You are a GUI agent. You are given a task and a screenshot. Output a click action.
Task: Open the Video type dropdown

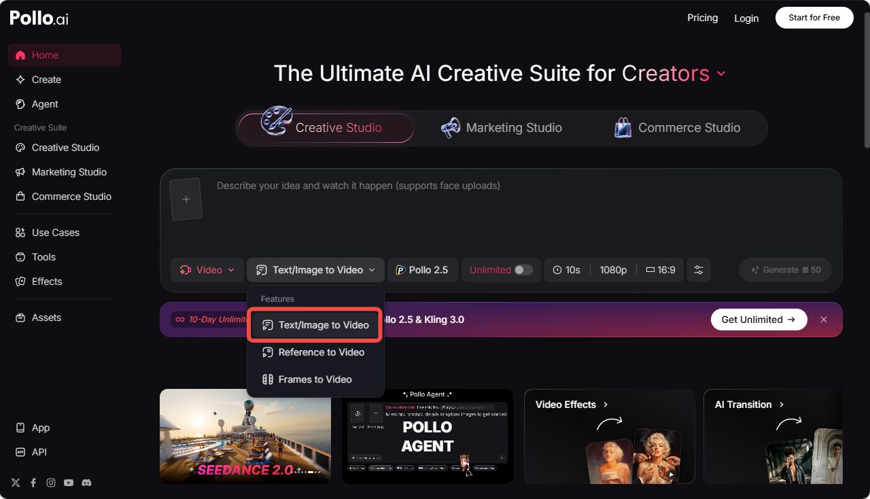click(207, 270)
